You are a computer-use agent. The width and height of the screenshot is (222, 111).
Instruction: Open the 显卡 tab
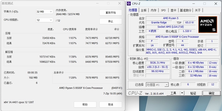pos(173,10)
